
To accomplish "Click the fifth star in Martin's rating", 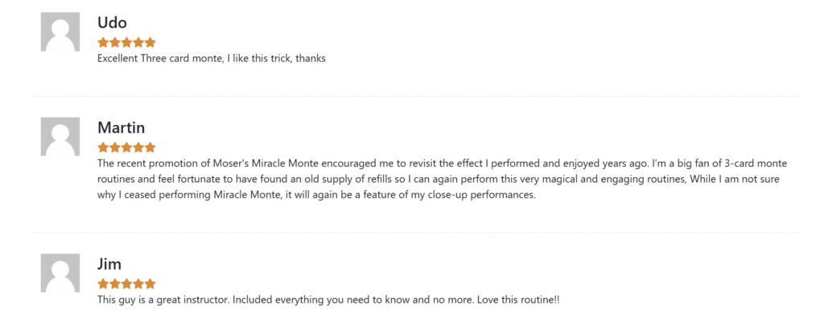I will [150, 147].
